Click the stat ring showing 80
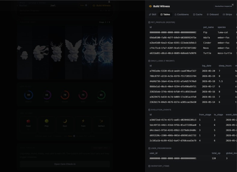The image size is (237, 172). click(x=29, y=95)
